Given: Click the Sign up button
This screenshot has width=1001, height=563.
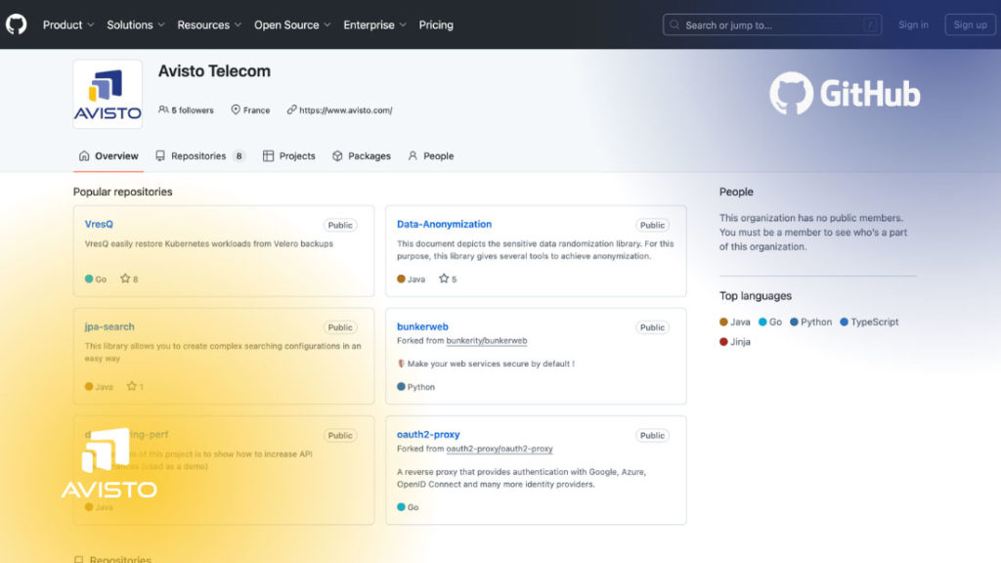Looking at the screenshot, I should (x=970, y=24).
